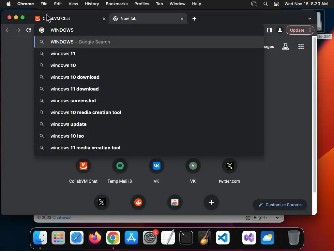334x251 pixels.
Task: Open the Chrome profile avatar
Action: pos(280,30)
